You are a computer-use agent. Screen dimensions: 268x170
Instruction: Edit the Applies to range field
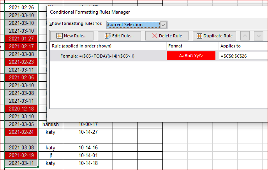(x=243, y=56)
